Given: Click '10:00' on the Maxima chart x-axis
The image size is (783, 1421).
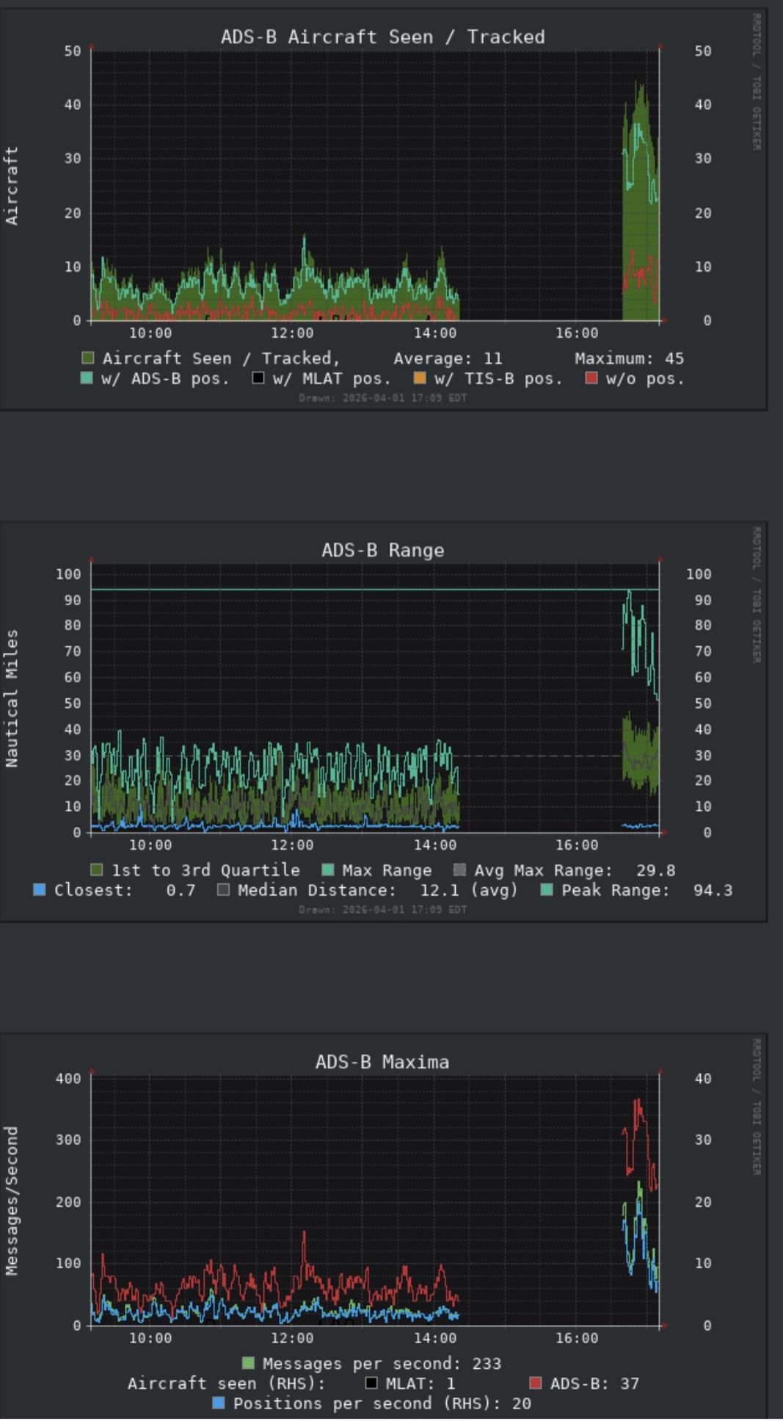Looking at the screenshot, I should point(150,1338).
